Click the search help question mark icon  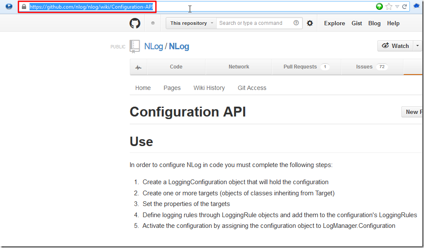296,23
